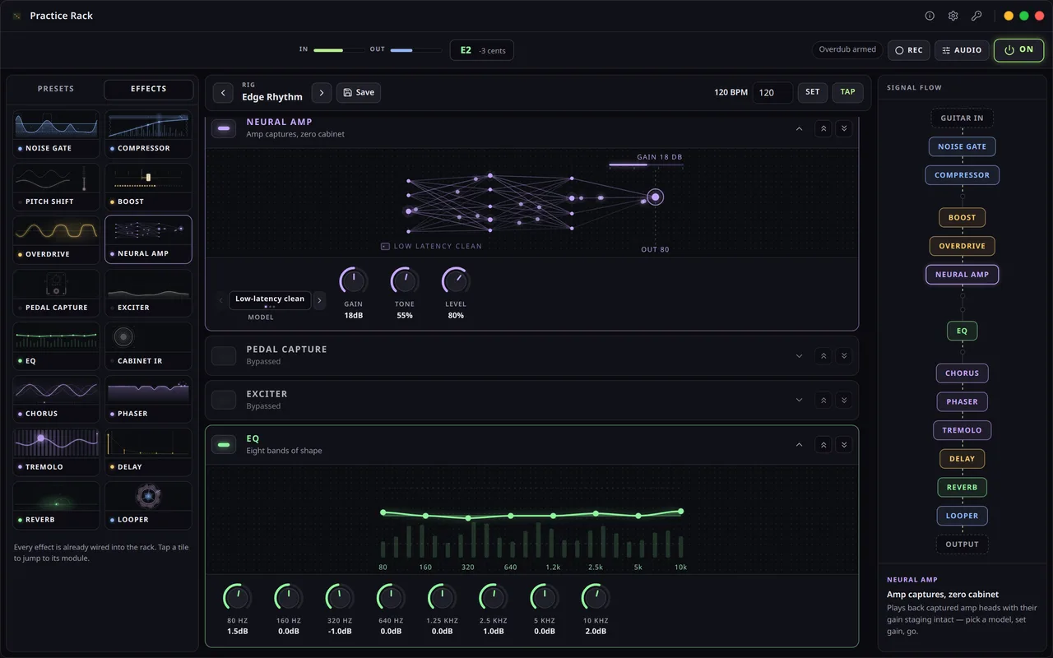Select Looper in signal flow
1053x658 pixels.
coord(962,516)
